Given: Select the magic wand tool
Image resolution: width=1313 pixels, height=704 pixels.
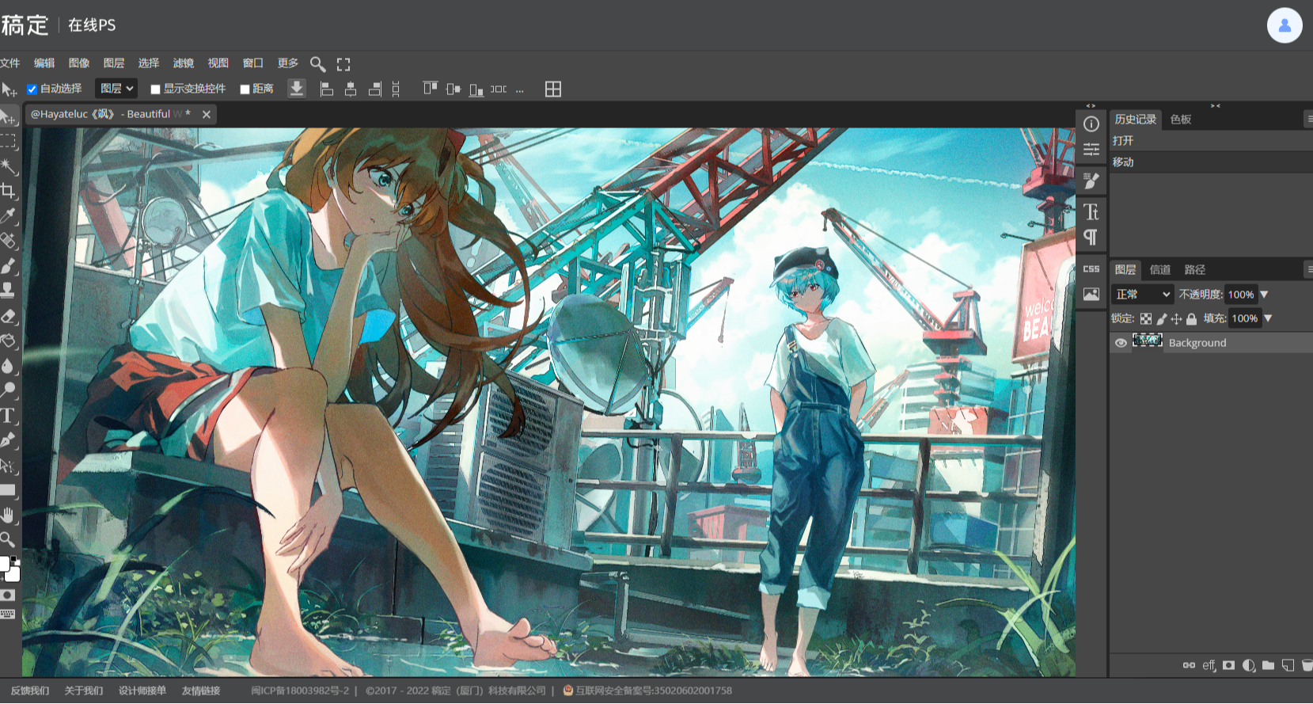Looking at the screenshot, I should [8, 166].
